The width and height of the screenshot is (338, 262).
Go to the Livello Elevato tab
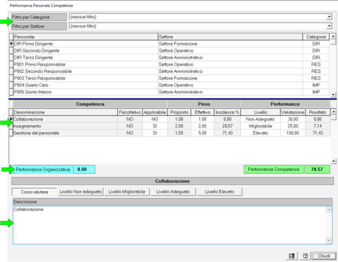(x=219, y=192)
